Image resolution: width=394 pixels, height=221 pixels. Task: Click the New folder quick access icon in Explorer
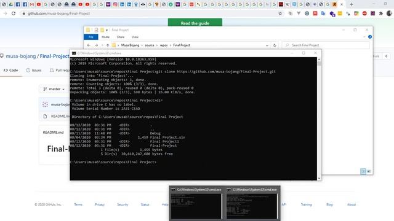[102, 30]
